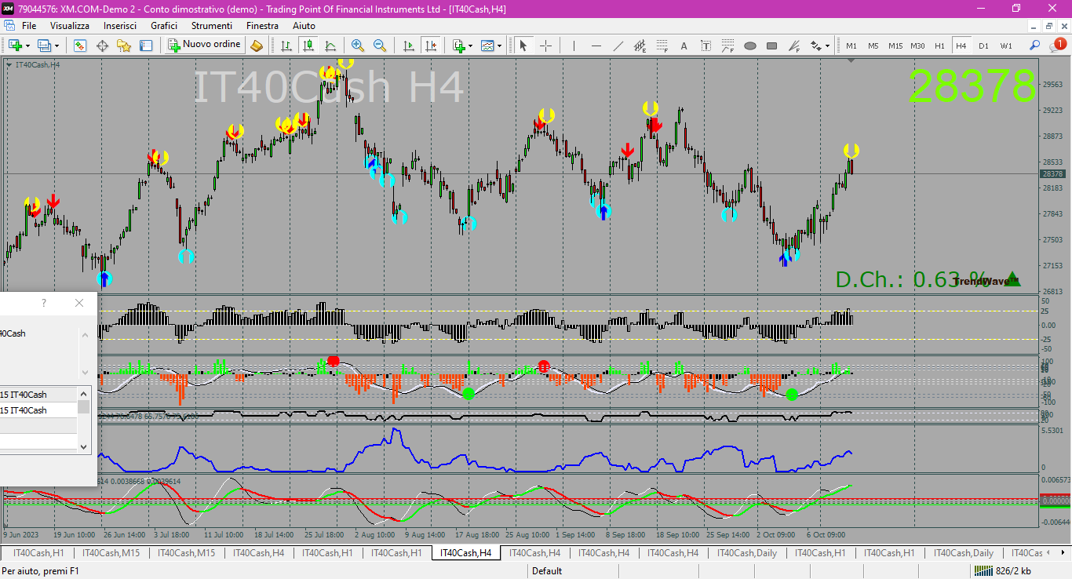Zoom out on the chart
This screenshot has height=579, width=1072.
380,46
